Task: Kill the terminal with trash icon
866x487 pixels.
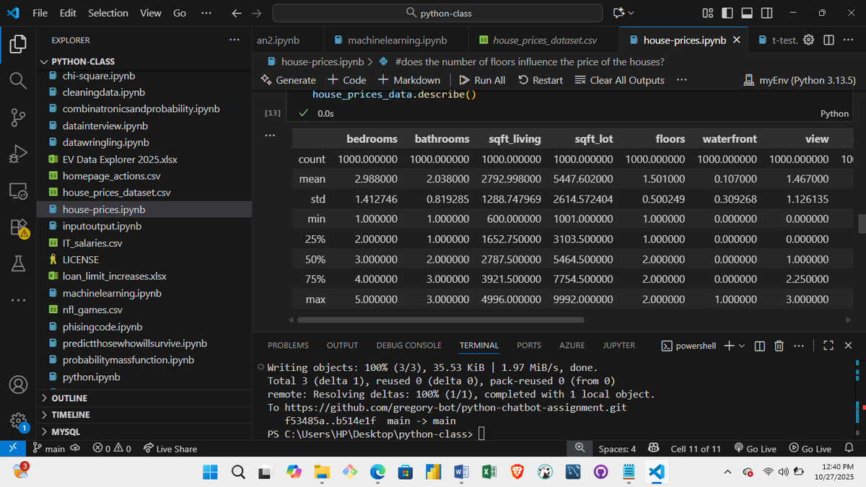Action: coord(779,346)
